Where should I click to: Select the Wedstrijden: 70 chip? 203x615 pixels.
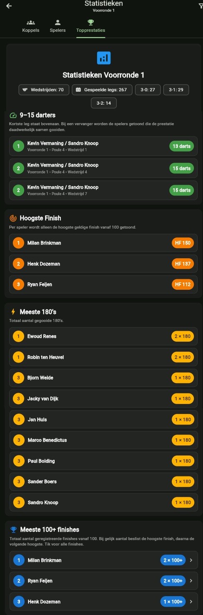44,90
